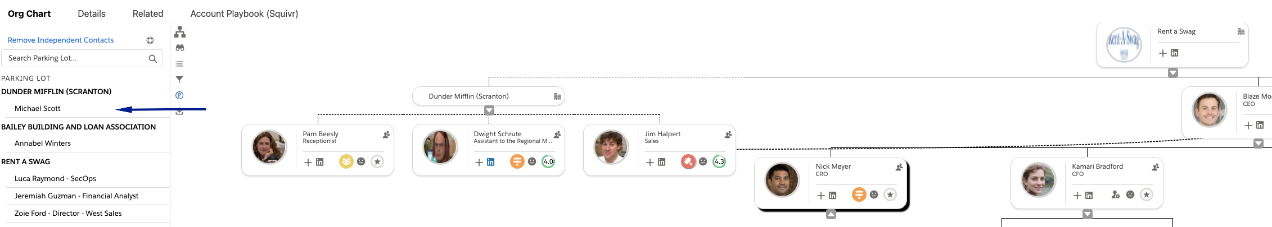Click the list view icon in the toolbar
The width and height of the screenshot is (1272, 227).
[x=179, y=64]
